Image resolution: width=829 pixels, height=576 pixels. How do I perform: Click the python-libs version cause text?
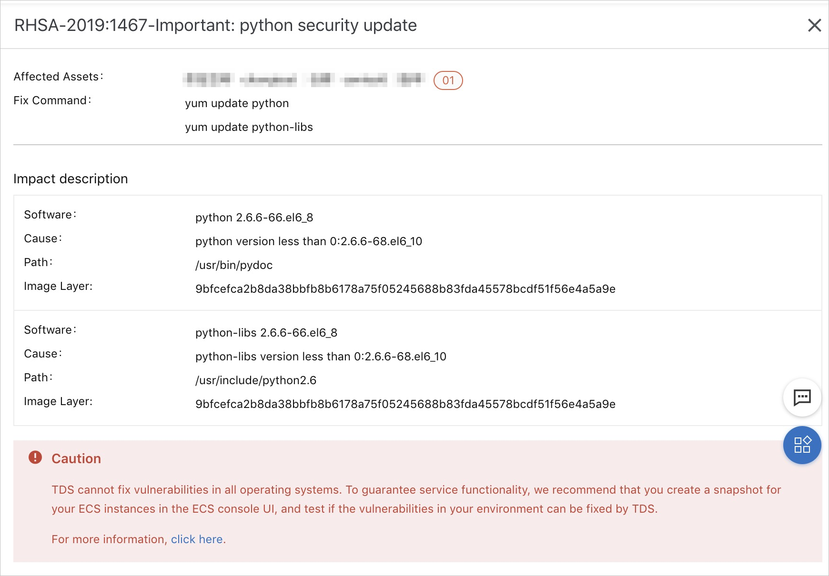[x=321, y=357]
